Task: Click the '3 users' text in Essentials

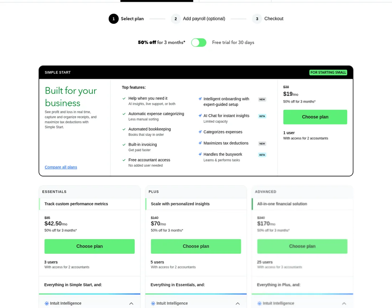Action: (x=51, y=262)
